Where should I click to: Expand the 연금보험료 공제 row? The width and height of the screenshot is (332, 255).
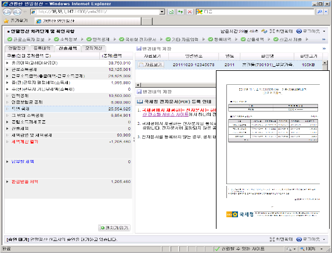pos(8,102)
